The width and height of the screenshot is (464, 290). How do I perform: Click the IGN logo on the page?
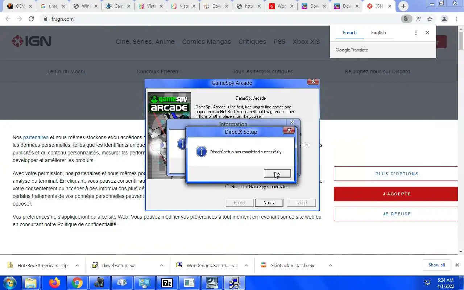[x=32, y=41]
